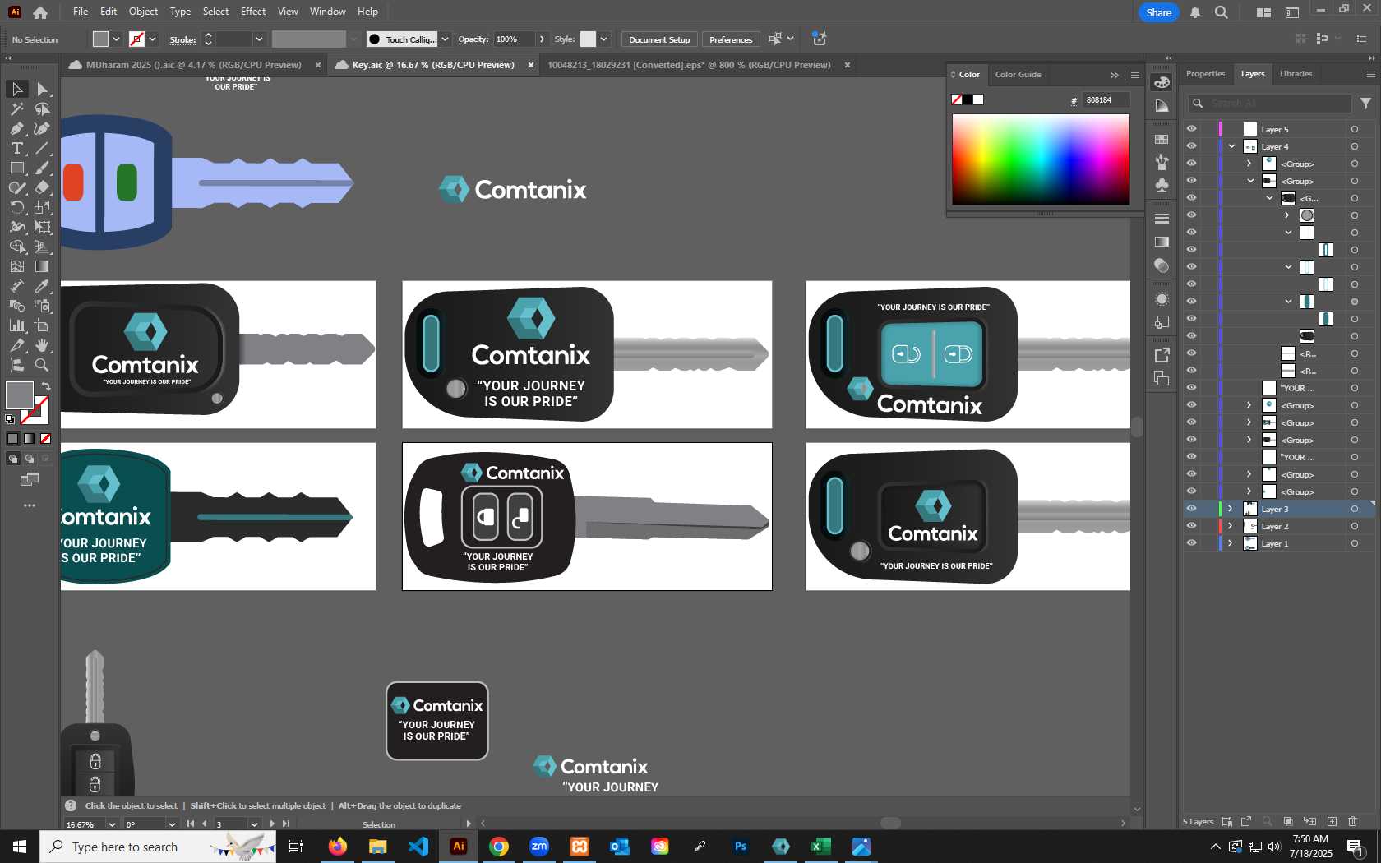Expand Layer 3 in Layers panel
Image resolution: width=1381 pixels, height=863 pixels.
tap(1231, 509)
